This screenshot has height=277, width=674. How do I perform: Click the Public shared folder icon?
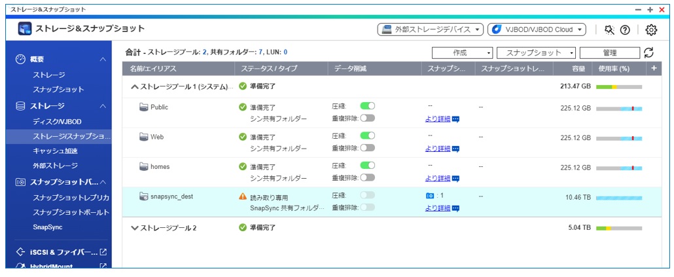pyautogui.click(x=144, y=107)
